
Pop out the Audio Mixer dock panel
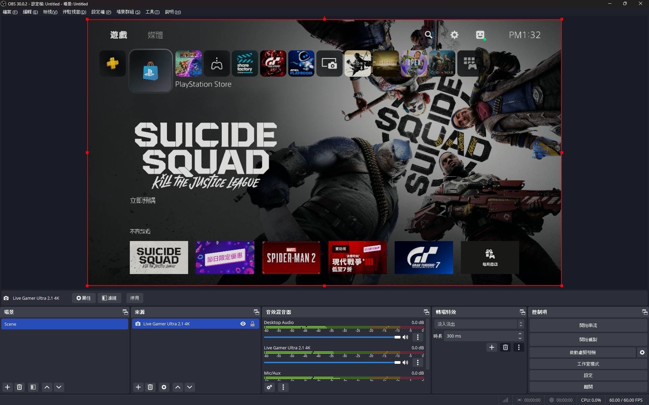[x=427, y=312]
